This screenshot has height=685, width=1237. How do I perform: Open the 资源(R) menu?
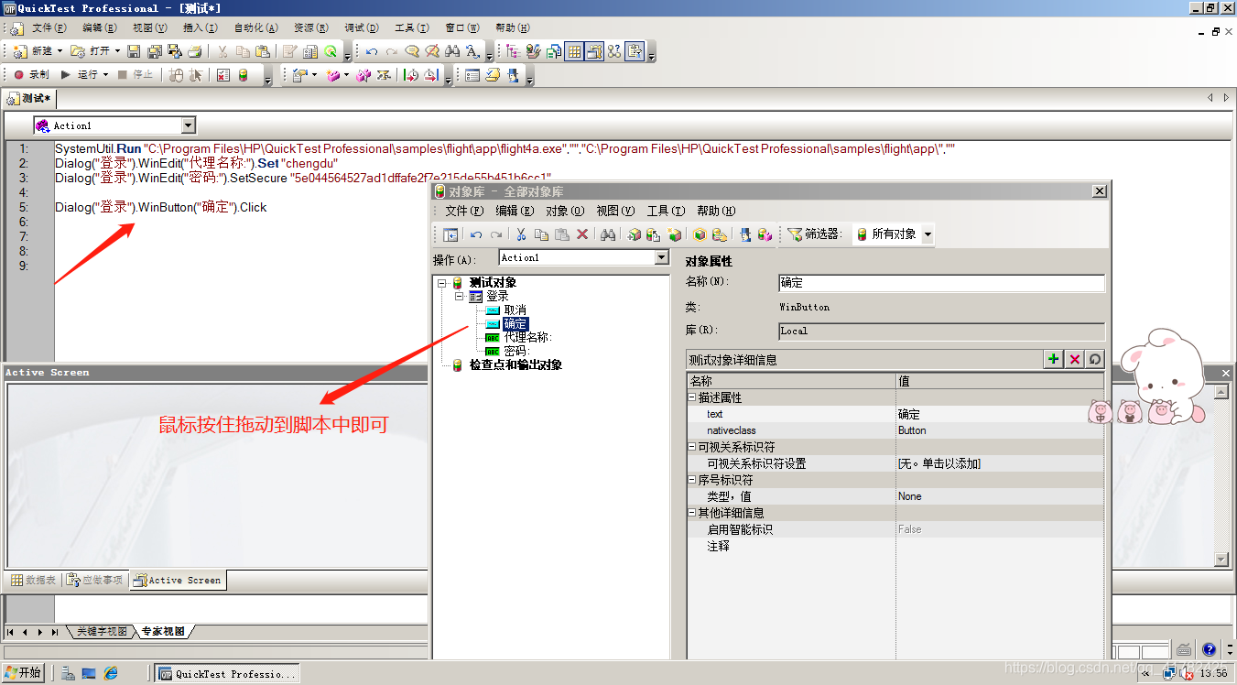pos(311,28)
